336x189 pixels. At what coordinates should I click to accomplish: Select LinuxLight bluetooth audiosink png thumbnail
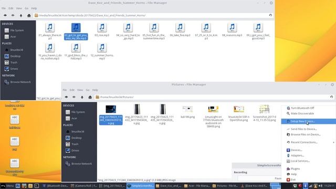point(213,109)
